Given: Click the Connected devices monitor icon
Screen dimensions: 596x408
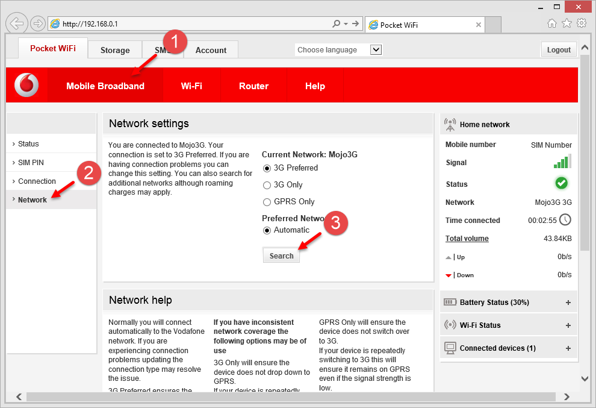Looking at the screenshot, I should pyautogui.click(x=450, y=348).
